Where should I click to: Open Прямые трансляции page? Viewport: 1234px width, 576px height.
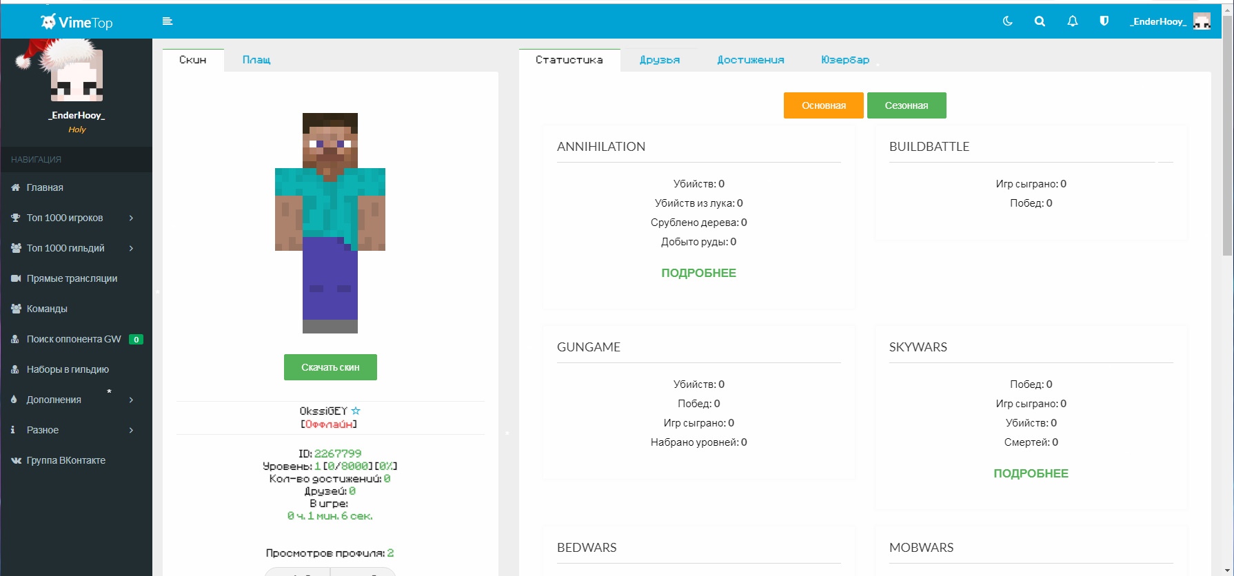pos(72,278)
